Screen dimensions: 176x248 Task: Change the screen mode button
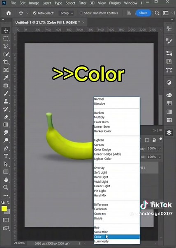tap(6, 228)
